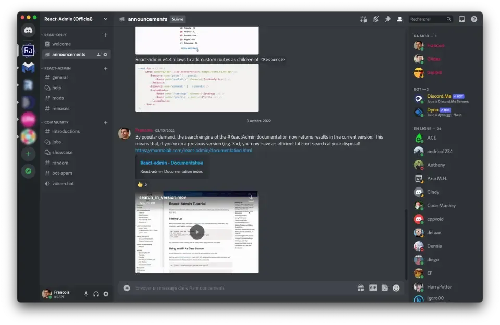Open Discord help
Viewport: 500px width, 325px height.
[473, 19]
